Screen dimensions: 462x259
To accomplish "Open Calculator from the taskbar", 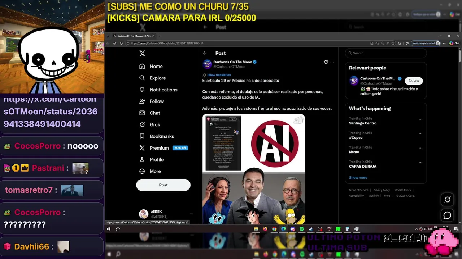I will (x=347, y=229).
